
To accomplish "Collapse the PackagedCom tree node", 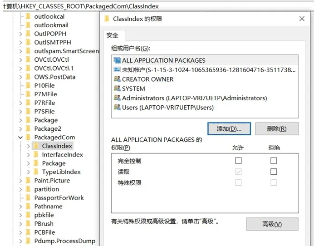I will click(x=20, y=137).
